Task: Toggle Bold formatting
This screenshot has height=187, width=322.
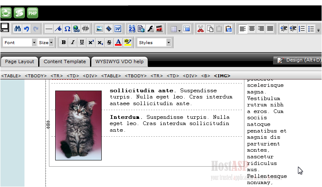Action: click(63, 42)
